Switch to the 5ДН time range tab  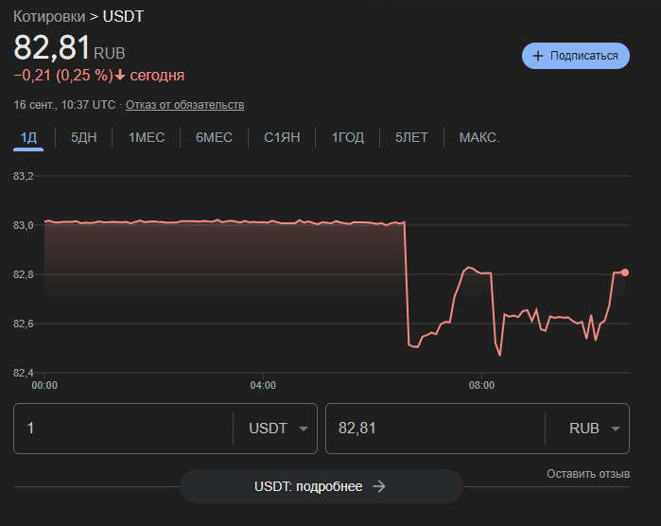point(83,137)
